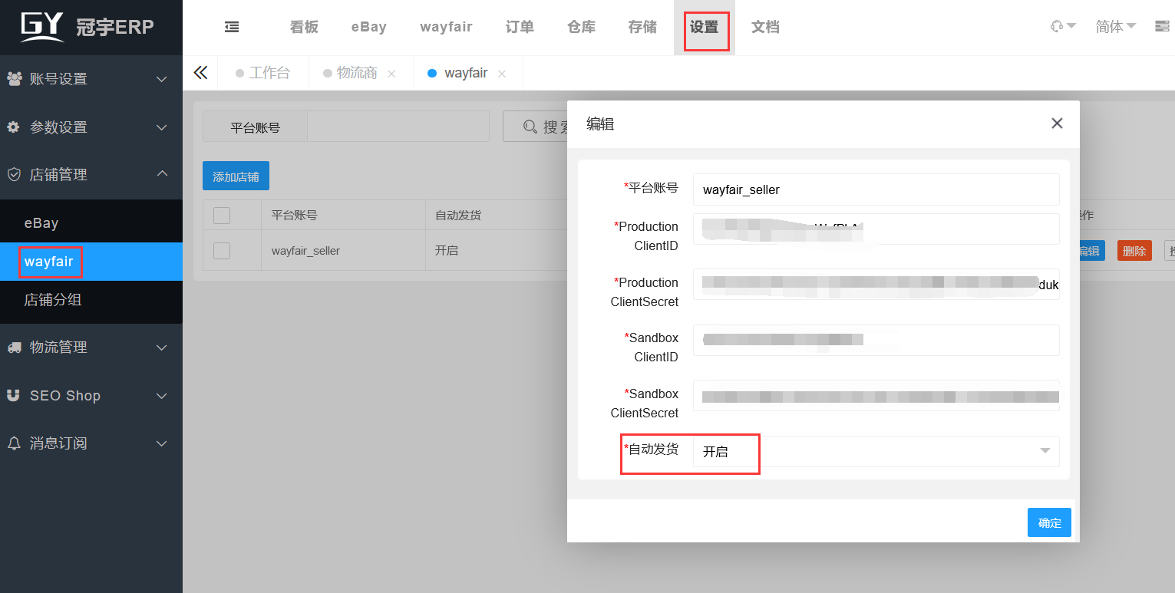Expand the 消息订阅 sidebar section

coord(162,443)
